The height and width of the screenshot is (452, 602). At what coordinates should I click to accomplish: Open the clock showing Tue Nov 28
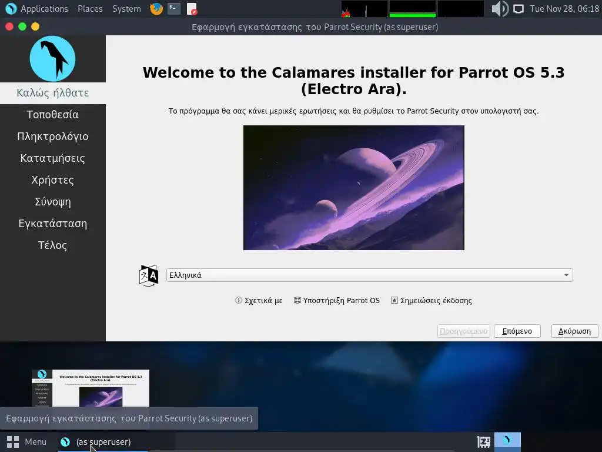[x=564, y=8]
